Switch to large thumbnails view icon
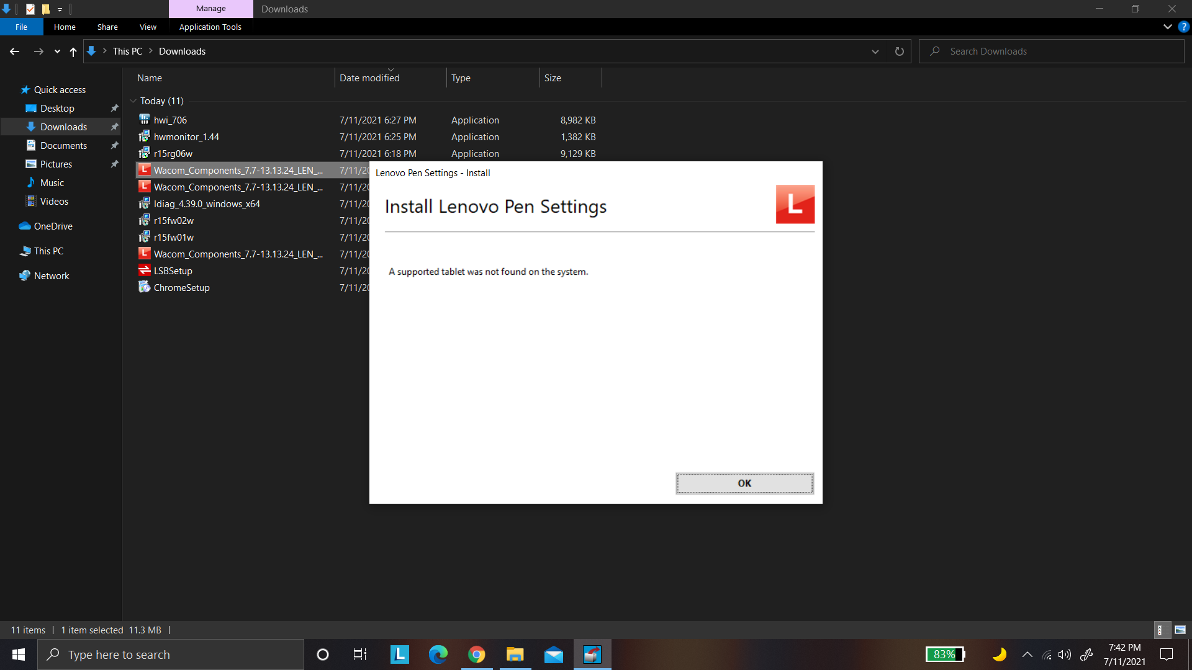This screenshot has height=670, width=1192. (x=1180, y=630)
